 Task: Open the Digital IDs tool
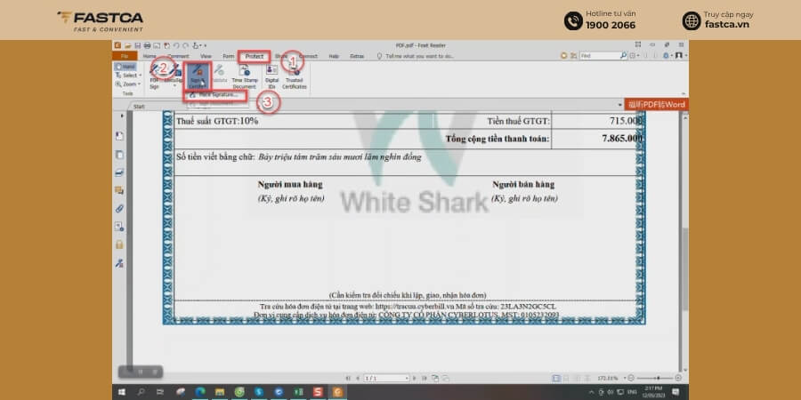[271, 77]
